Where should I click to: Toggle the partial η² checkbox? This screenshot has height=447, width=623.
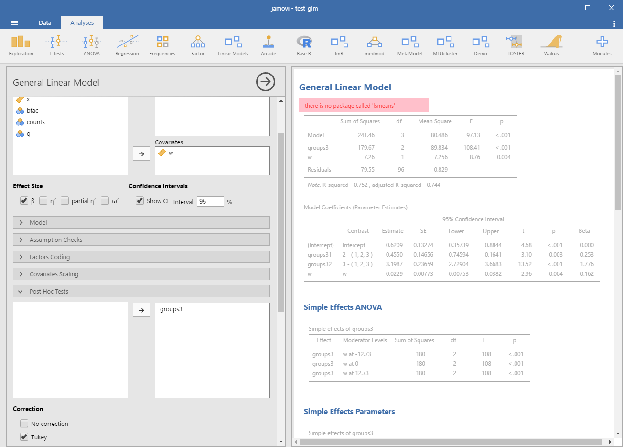[65, 201]
